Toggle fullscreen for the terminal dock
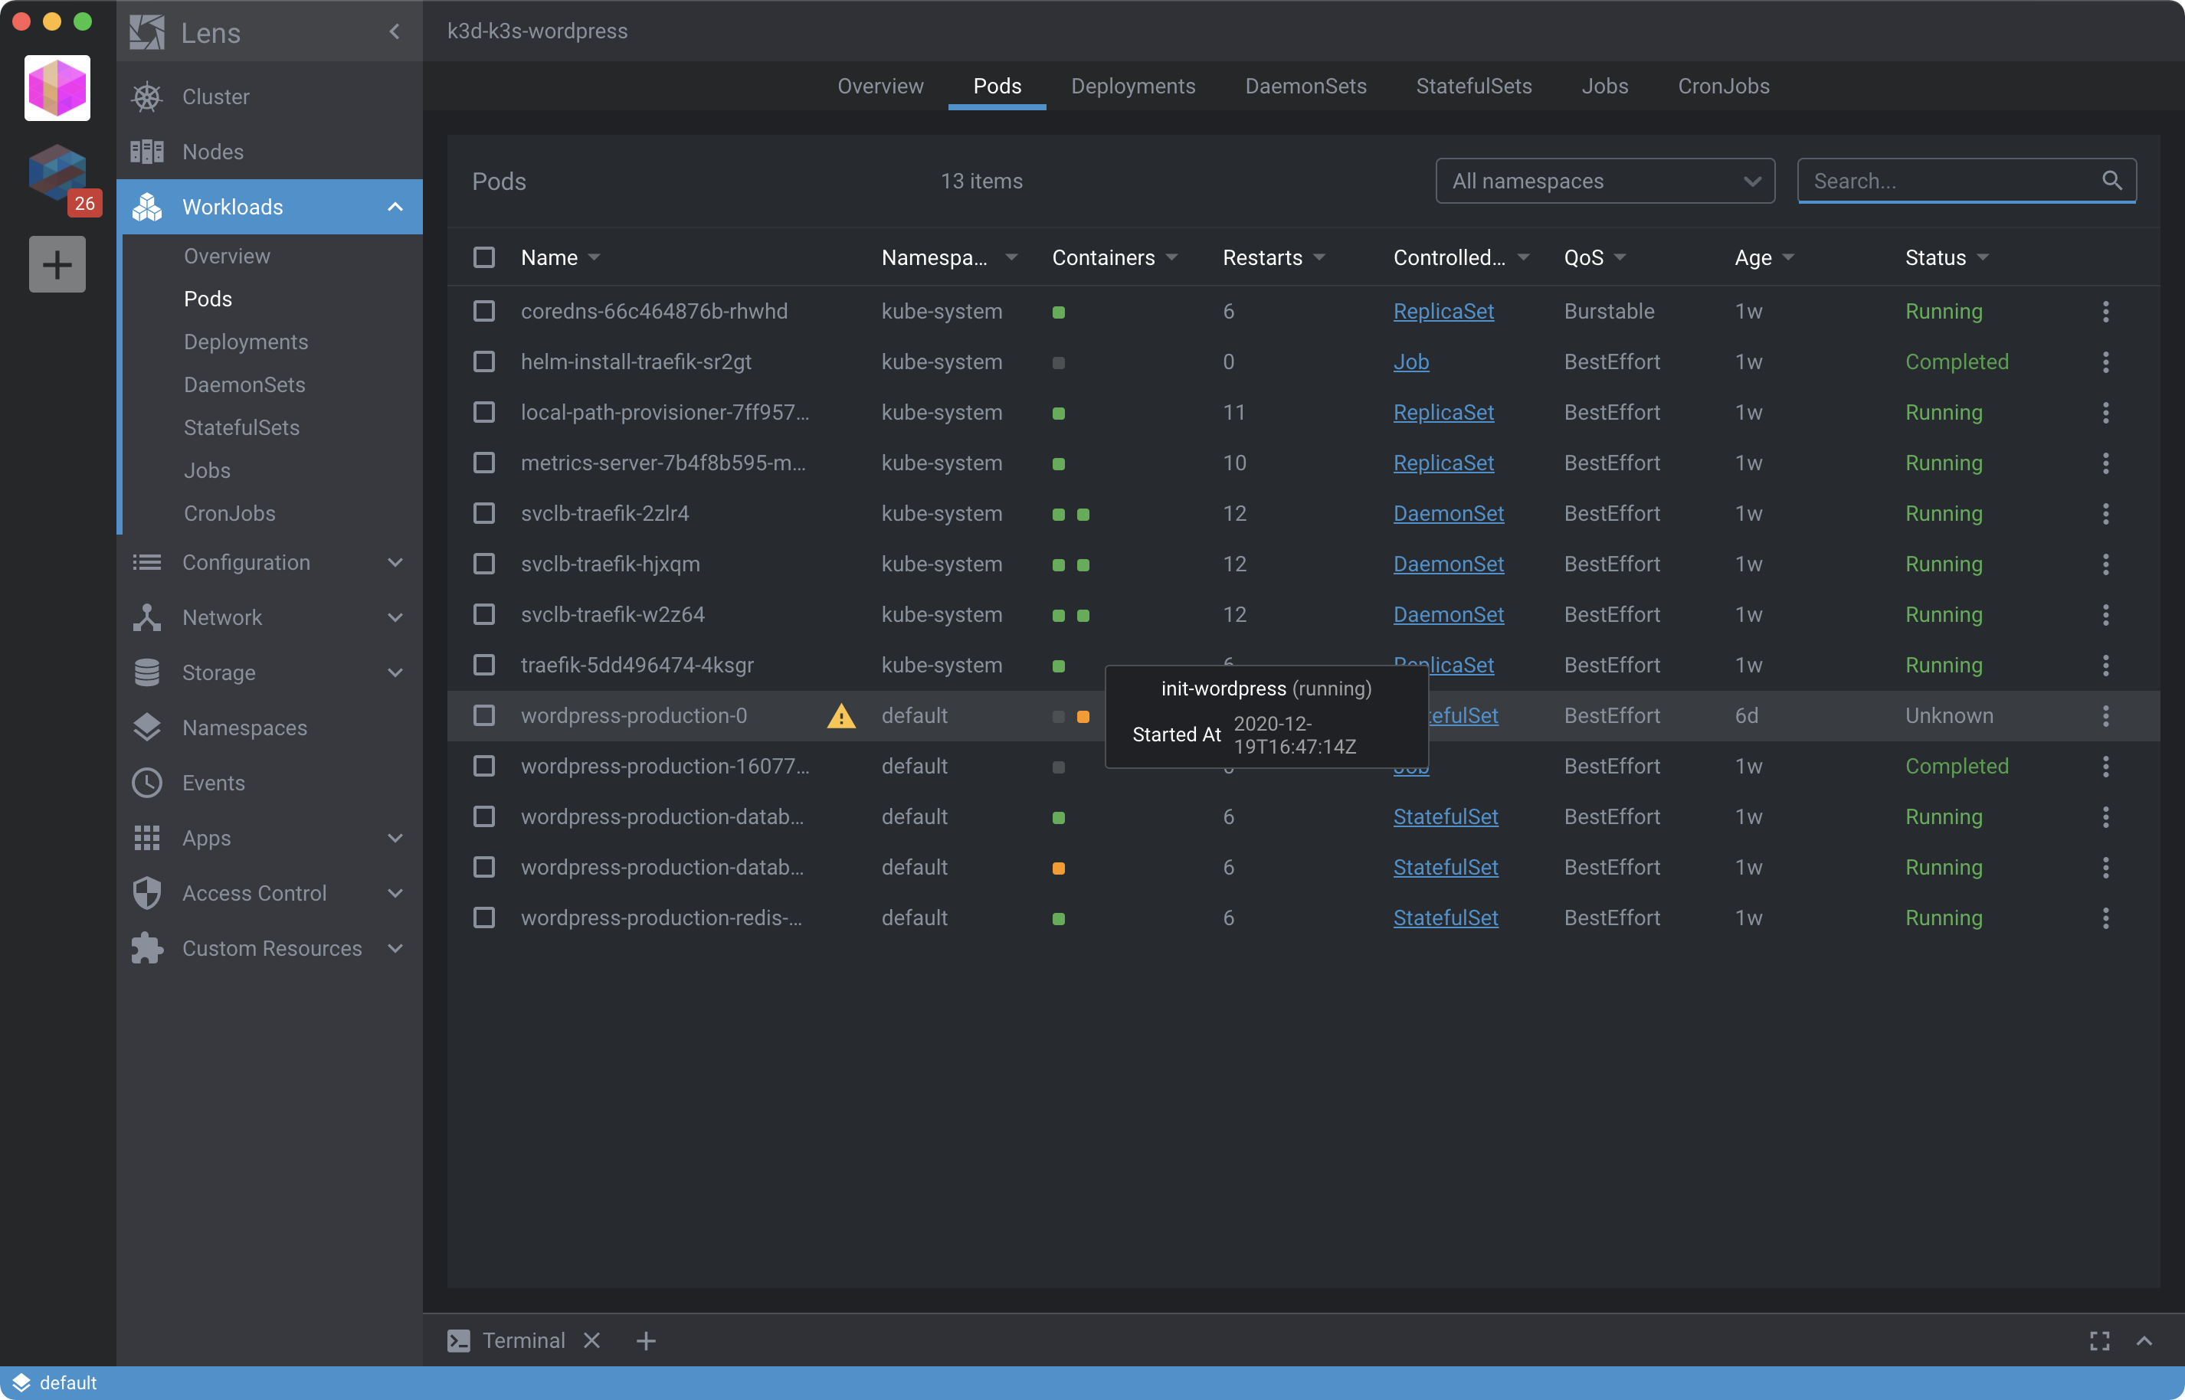Image resolution: width=2185 pixels, height=1400 pixels. coord(2099,1341)
